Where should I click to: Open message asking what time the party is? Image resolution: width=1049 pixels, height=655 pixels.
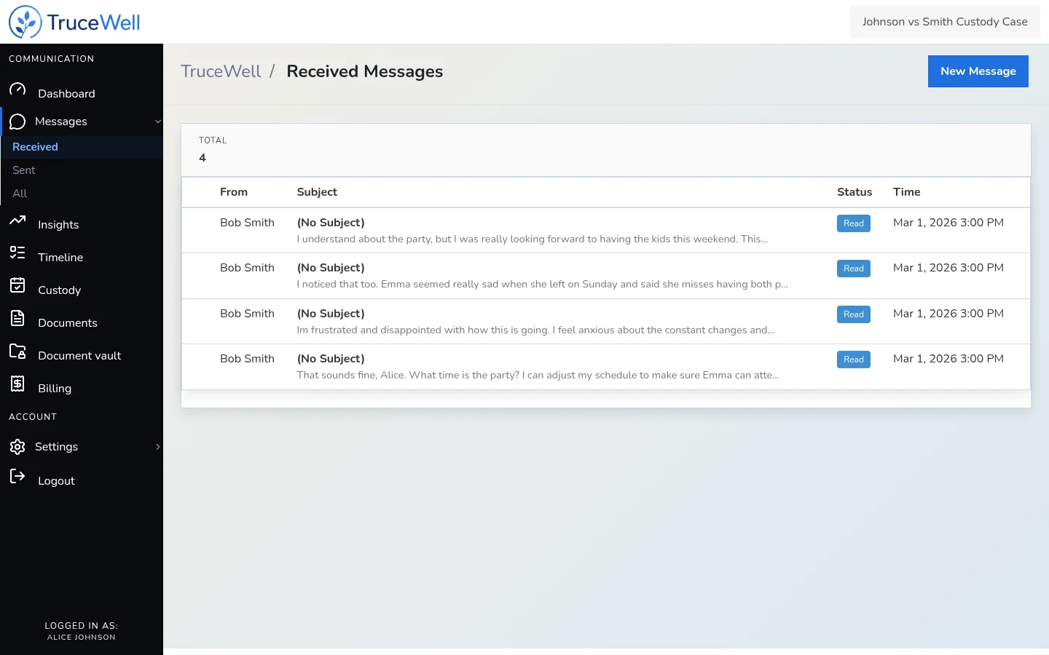click(x=605, y=367)
